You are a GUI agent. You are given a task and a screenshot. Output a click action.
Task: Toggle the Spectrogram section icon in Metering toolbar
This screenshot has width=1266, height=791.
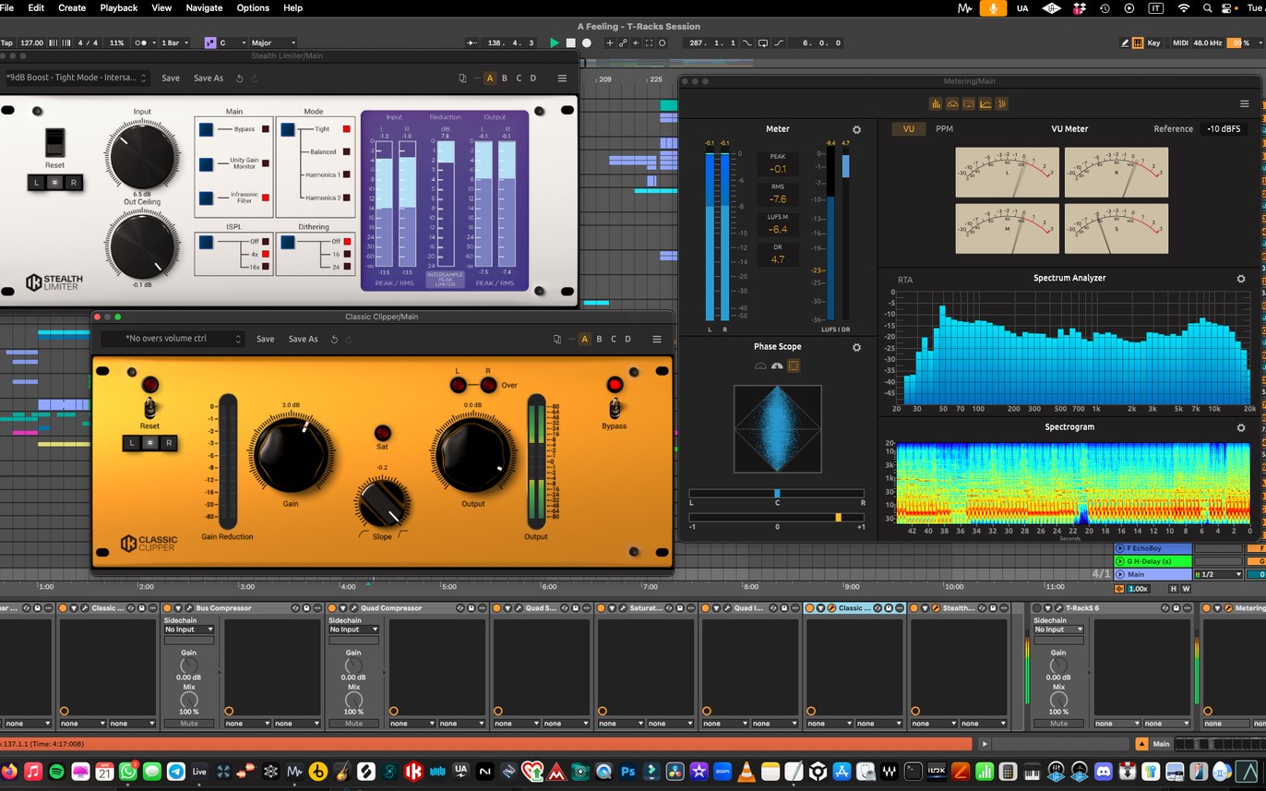(1002, 103)
